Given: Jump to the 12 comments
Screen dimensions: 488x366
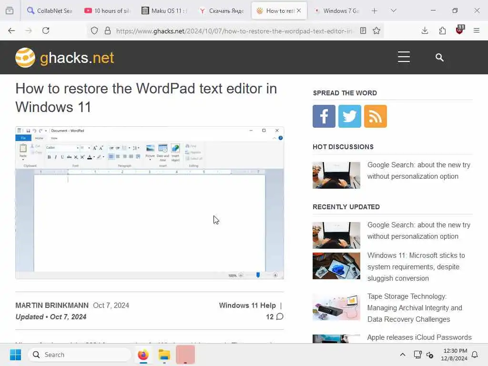Looking at the screenshot, I should tap(274, 317).
